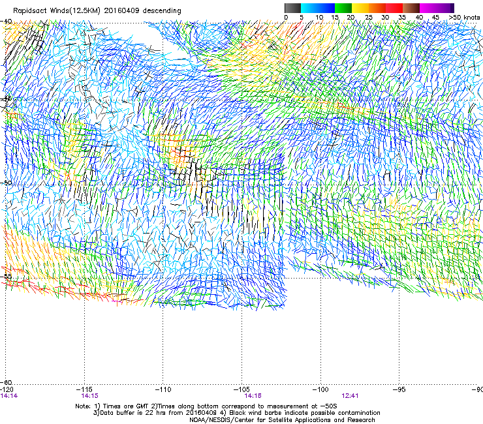Click the '45' legend scale label
Screen dimensions: 483x424
[435, 18]
